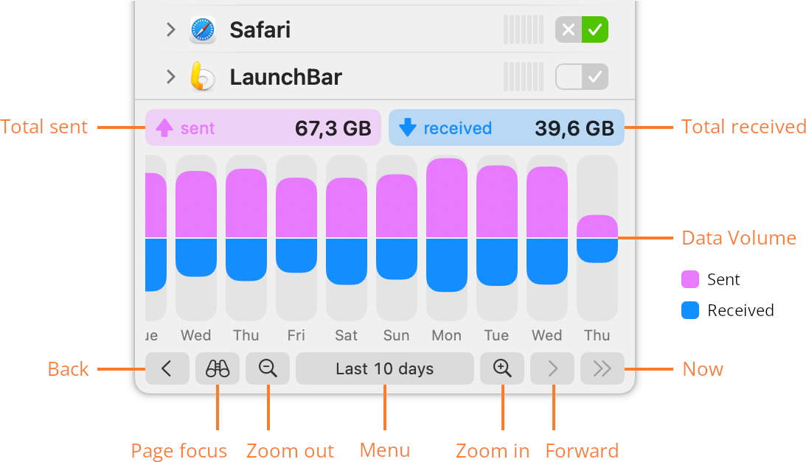Expand the LaunchBar row

pyautogui.click(x=170, y=77)
